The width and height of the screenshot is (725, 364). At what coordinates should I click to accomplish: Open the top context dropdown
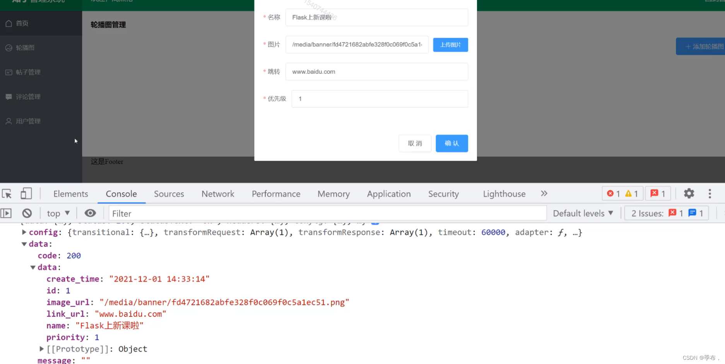click(58, 213)
